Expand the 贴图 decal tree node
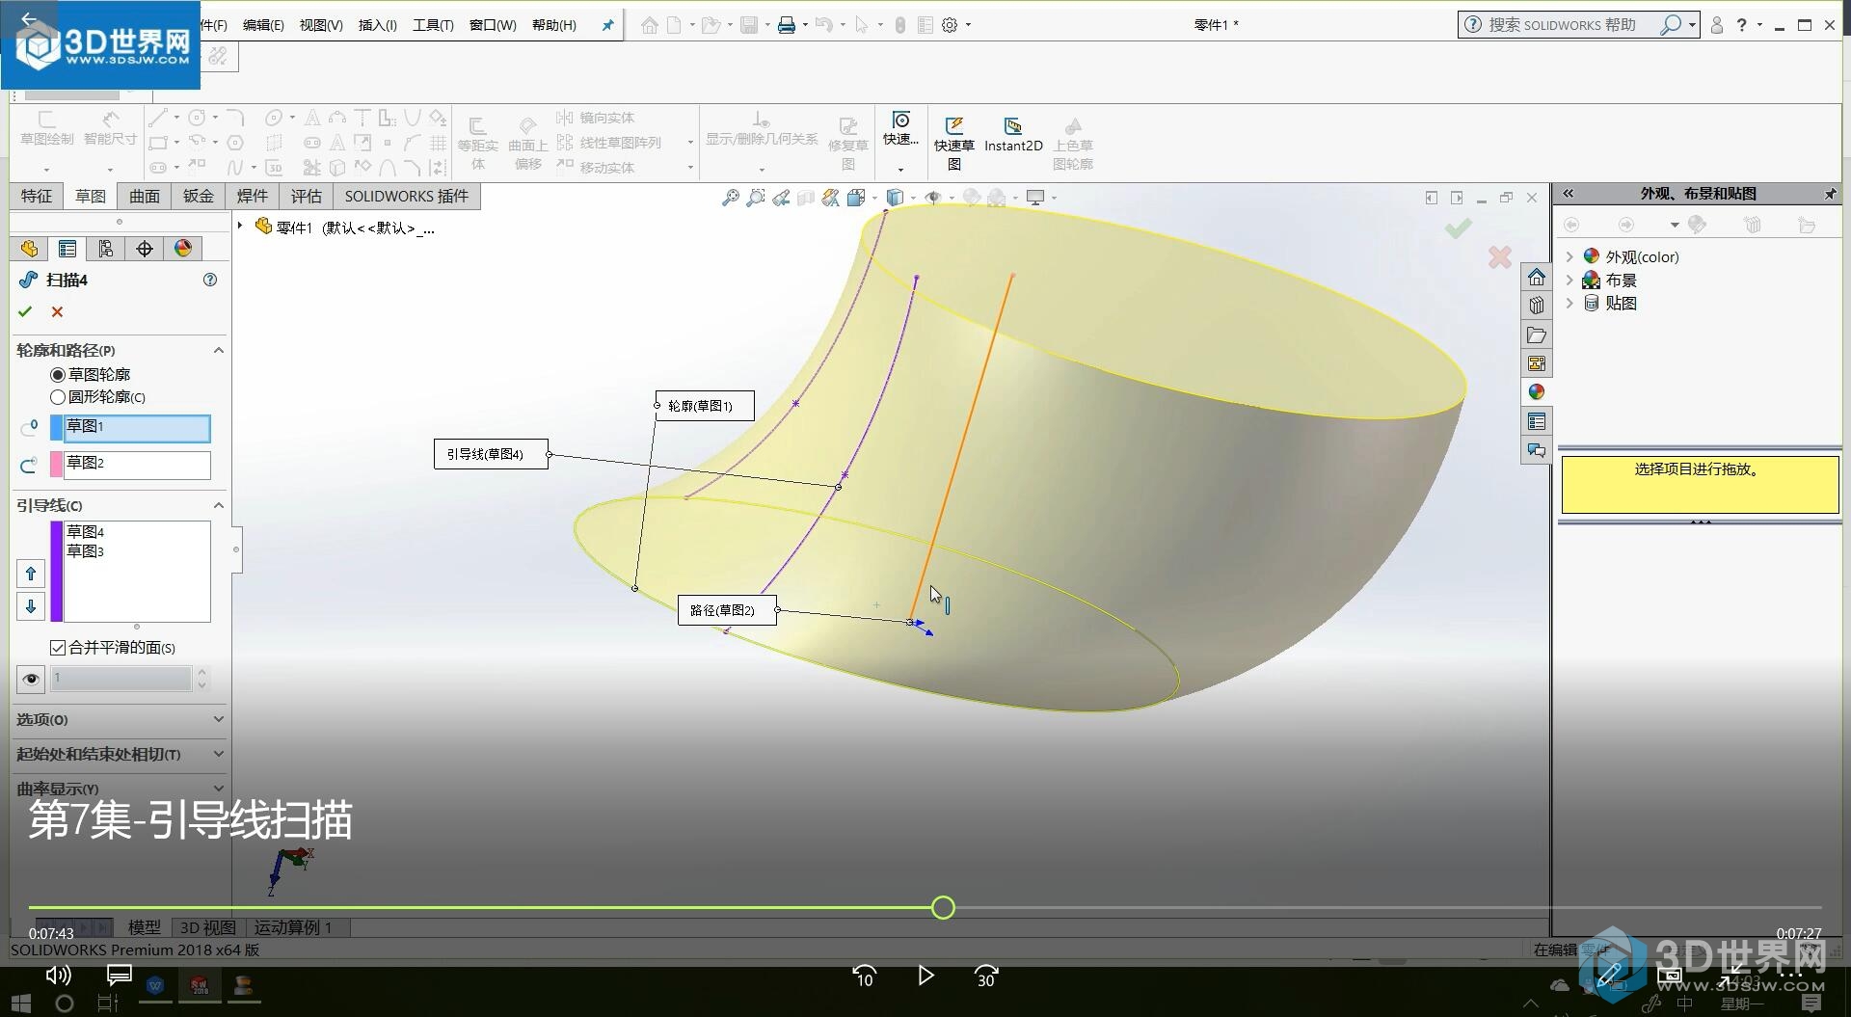Image resolution: width=1851 pixels, height=1017 pixels. (1569, 303)
